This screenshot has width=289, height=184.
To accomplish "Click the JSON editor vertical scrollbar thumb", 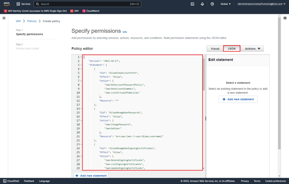I will click(x=204, y=75).
